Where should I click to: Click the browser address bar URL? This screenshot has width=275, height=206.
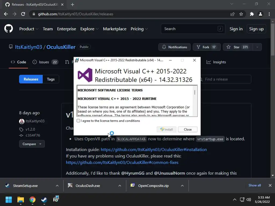(75, 14)
